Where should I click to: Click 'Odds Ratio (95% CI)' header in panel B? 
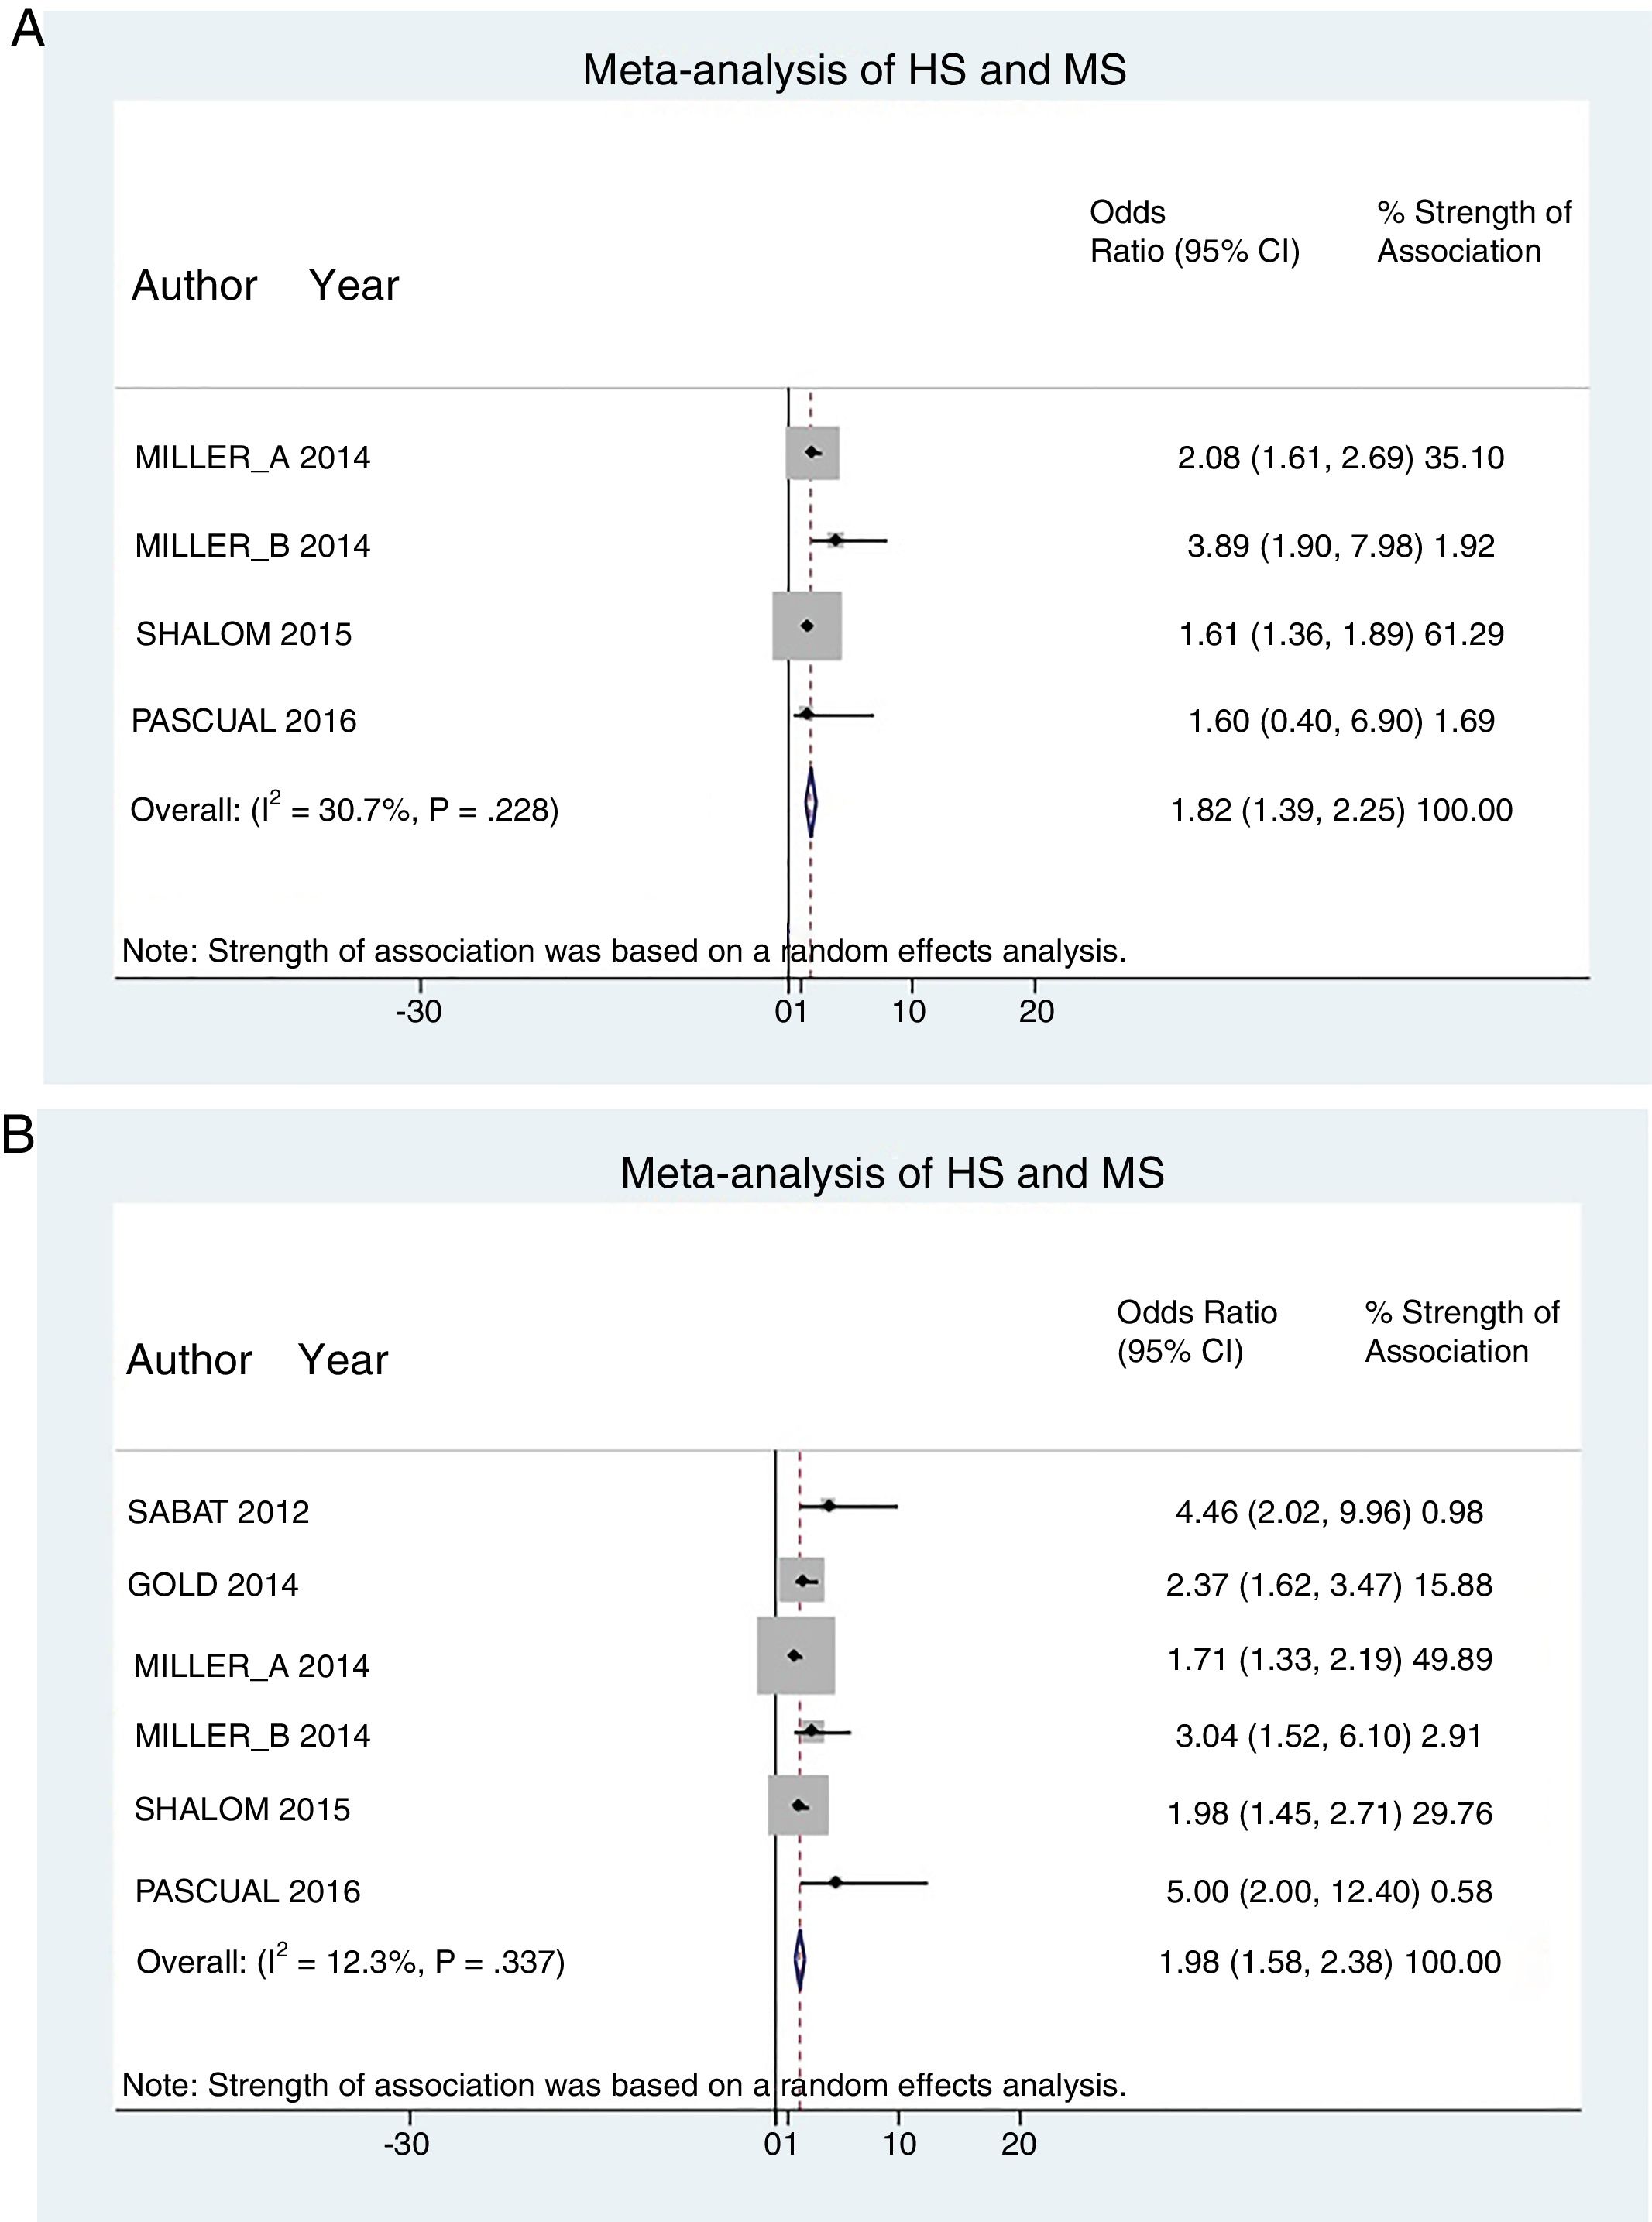tap(1196, 1332)
